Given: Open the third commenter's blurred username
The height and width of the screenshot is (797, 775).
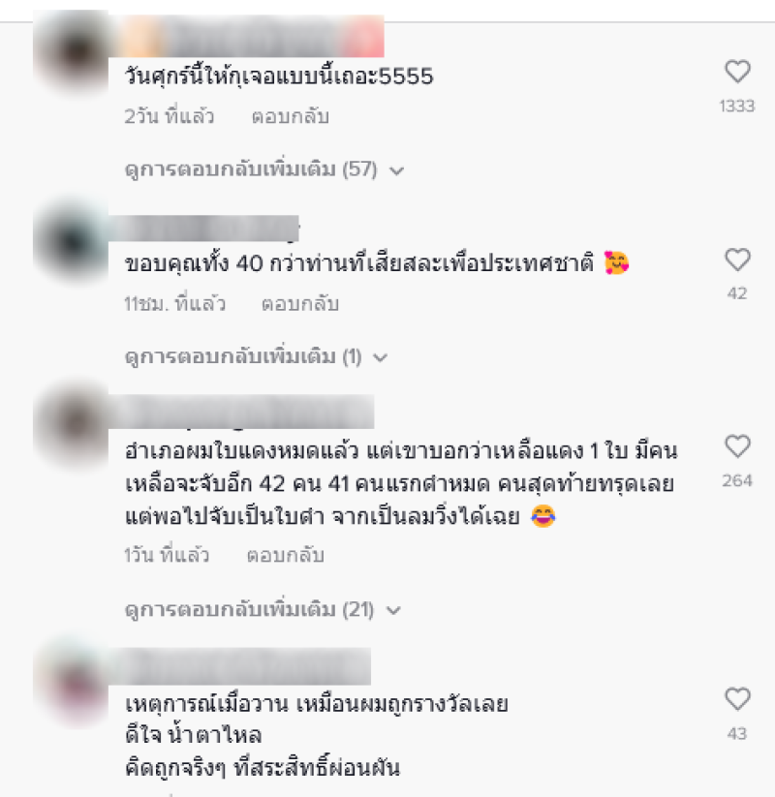Looking at the screenshot, I should [241, 412].
